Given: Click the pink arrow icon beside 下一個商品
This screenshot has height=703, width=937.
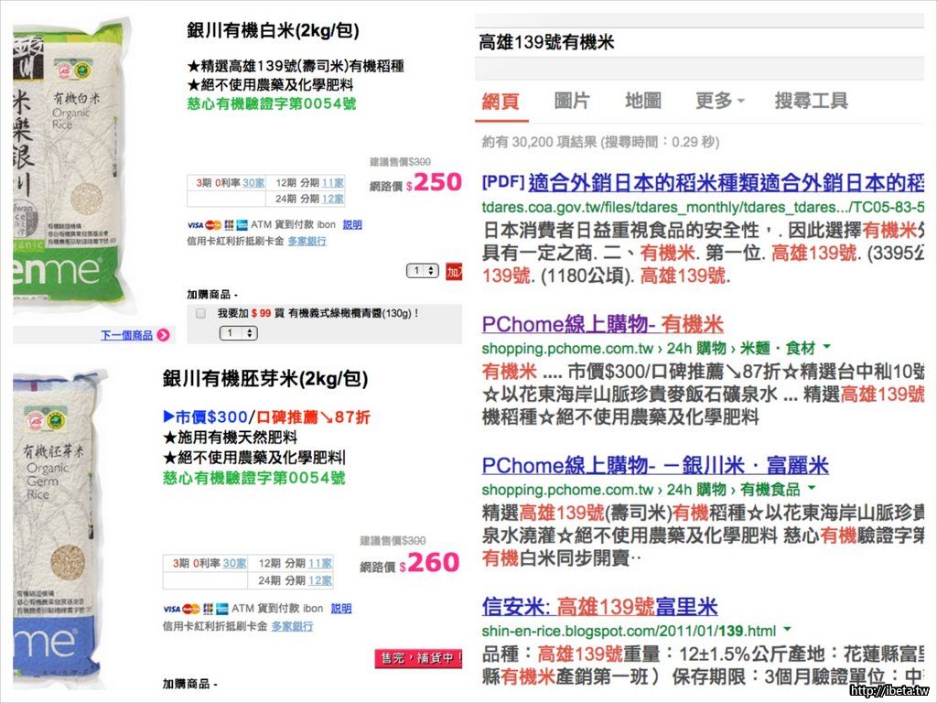Looking at the screenshot, I should [163, 335].
